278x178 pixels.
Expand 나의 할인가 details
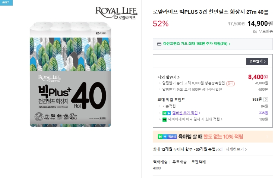(x=168, y=77)
